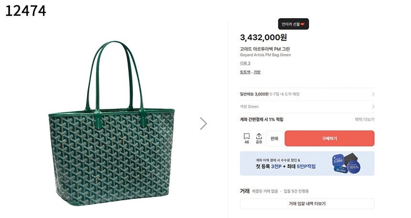Click 거래 입찰 내역 더보기 button
411x218 pixels.
click(307, 204)
